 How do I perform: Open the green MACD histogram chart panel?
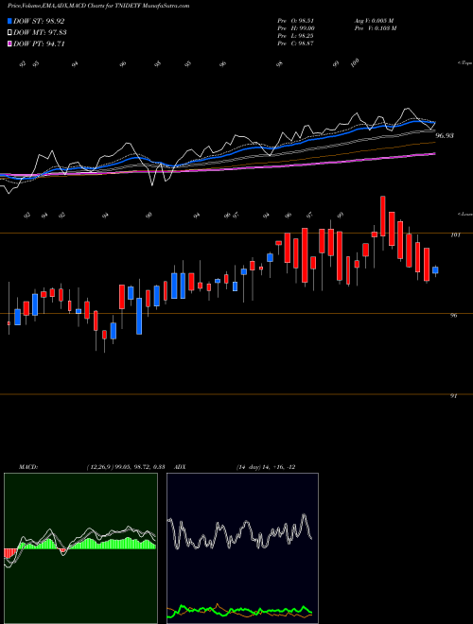(80, 548)
